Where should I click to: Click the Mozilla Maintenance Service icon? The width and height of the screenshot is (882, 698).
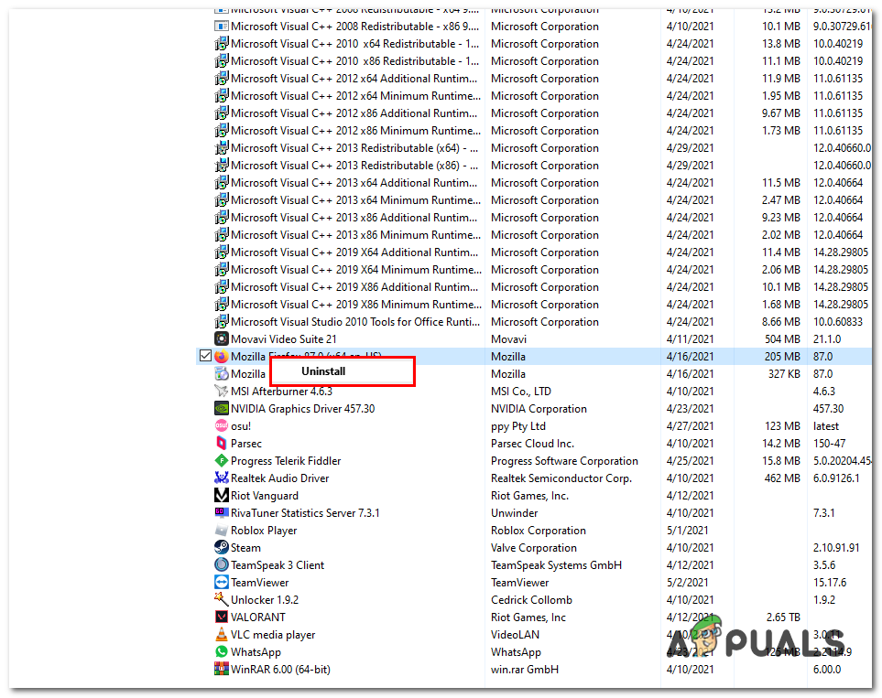(222, 373)
